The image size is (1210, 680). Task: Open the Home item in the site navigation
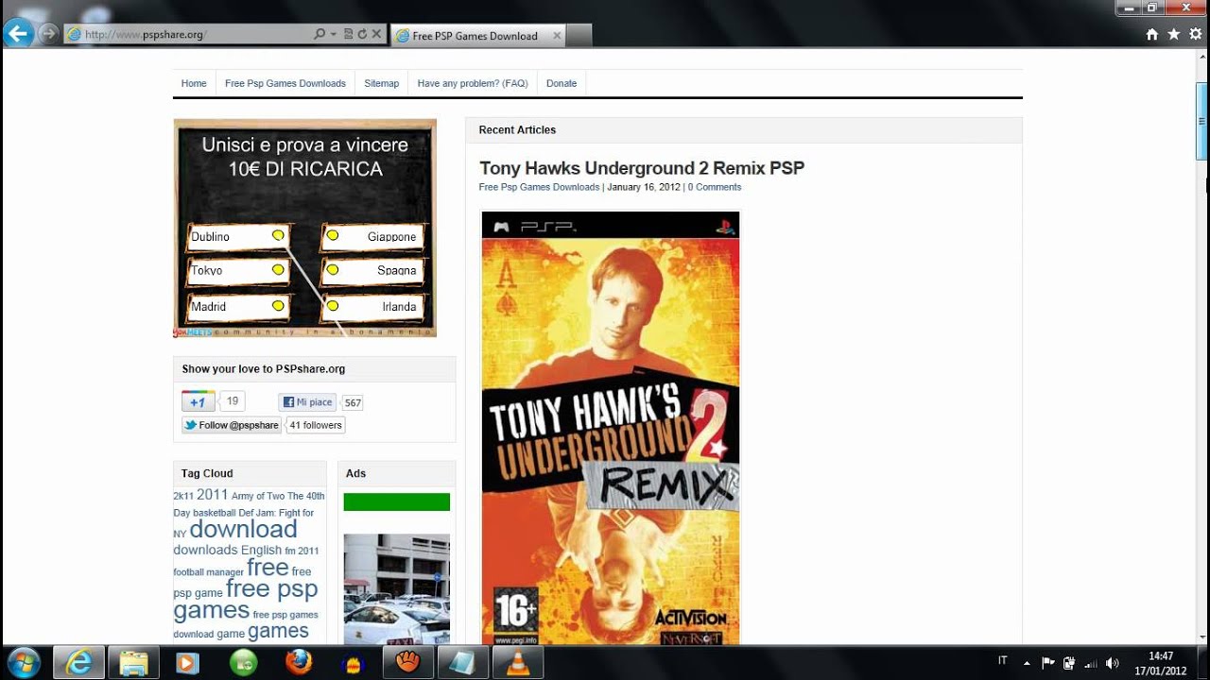(194, 83)
